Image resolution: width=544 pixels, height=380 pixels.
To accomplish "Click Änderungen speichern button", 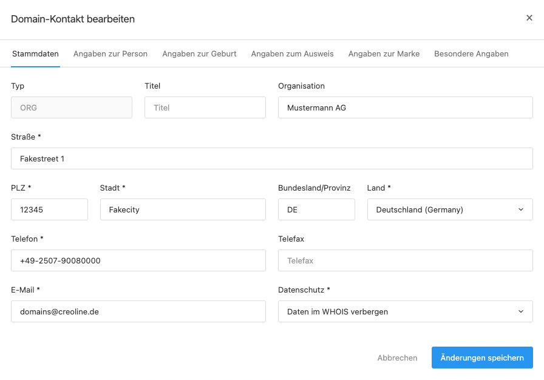I will [482, 358].
